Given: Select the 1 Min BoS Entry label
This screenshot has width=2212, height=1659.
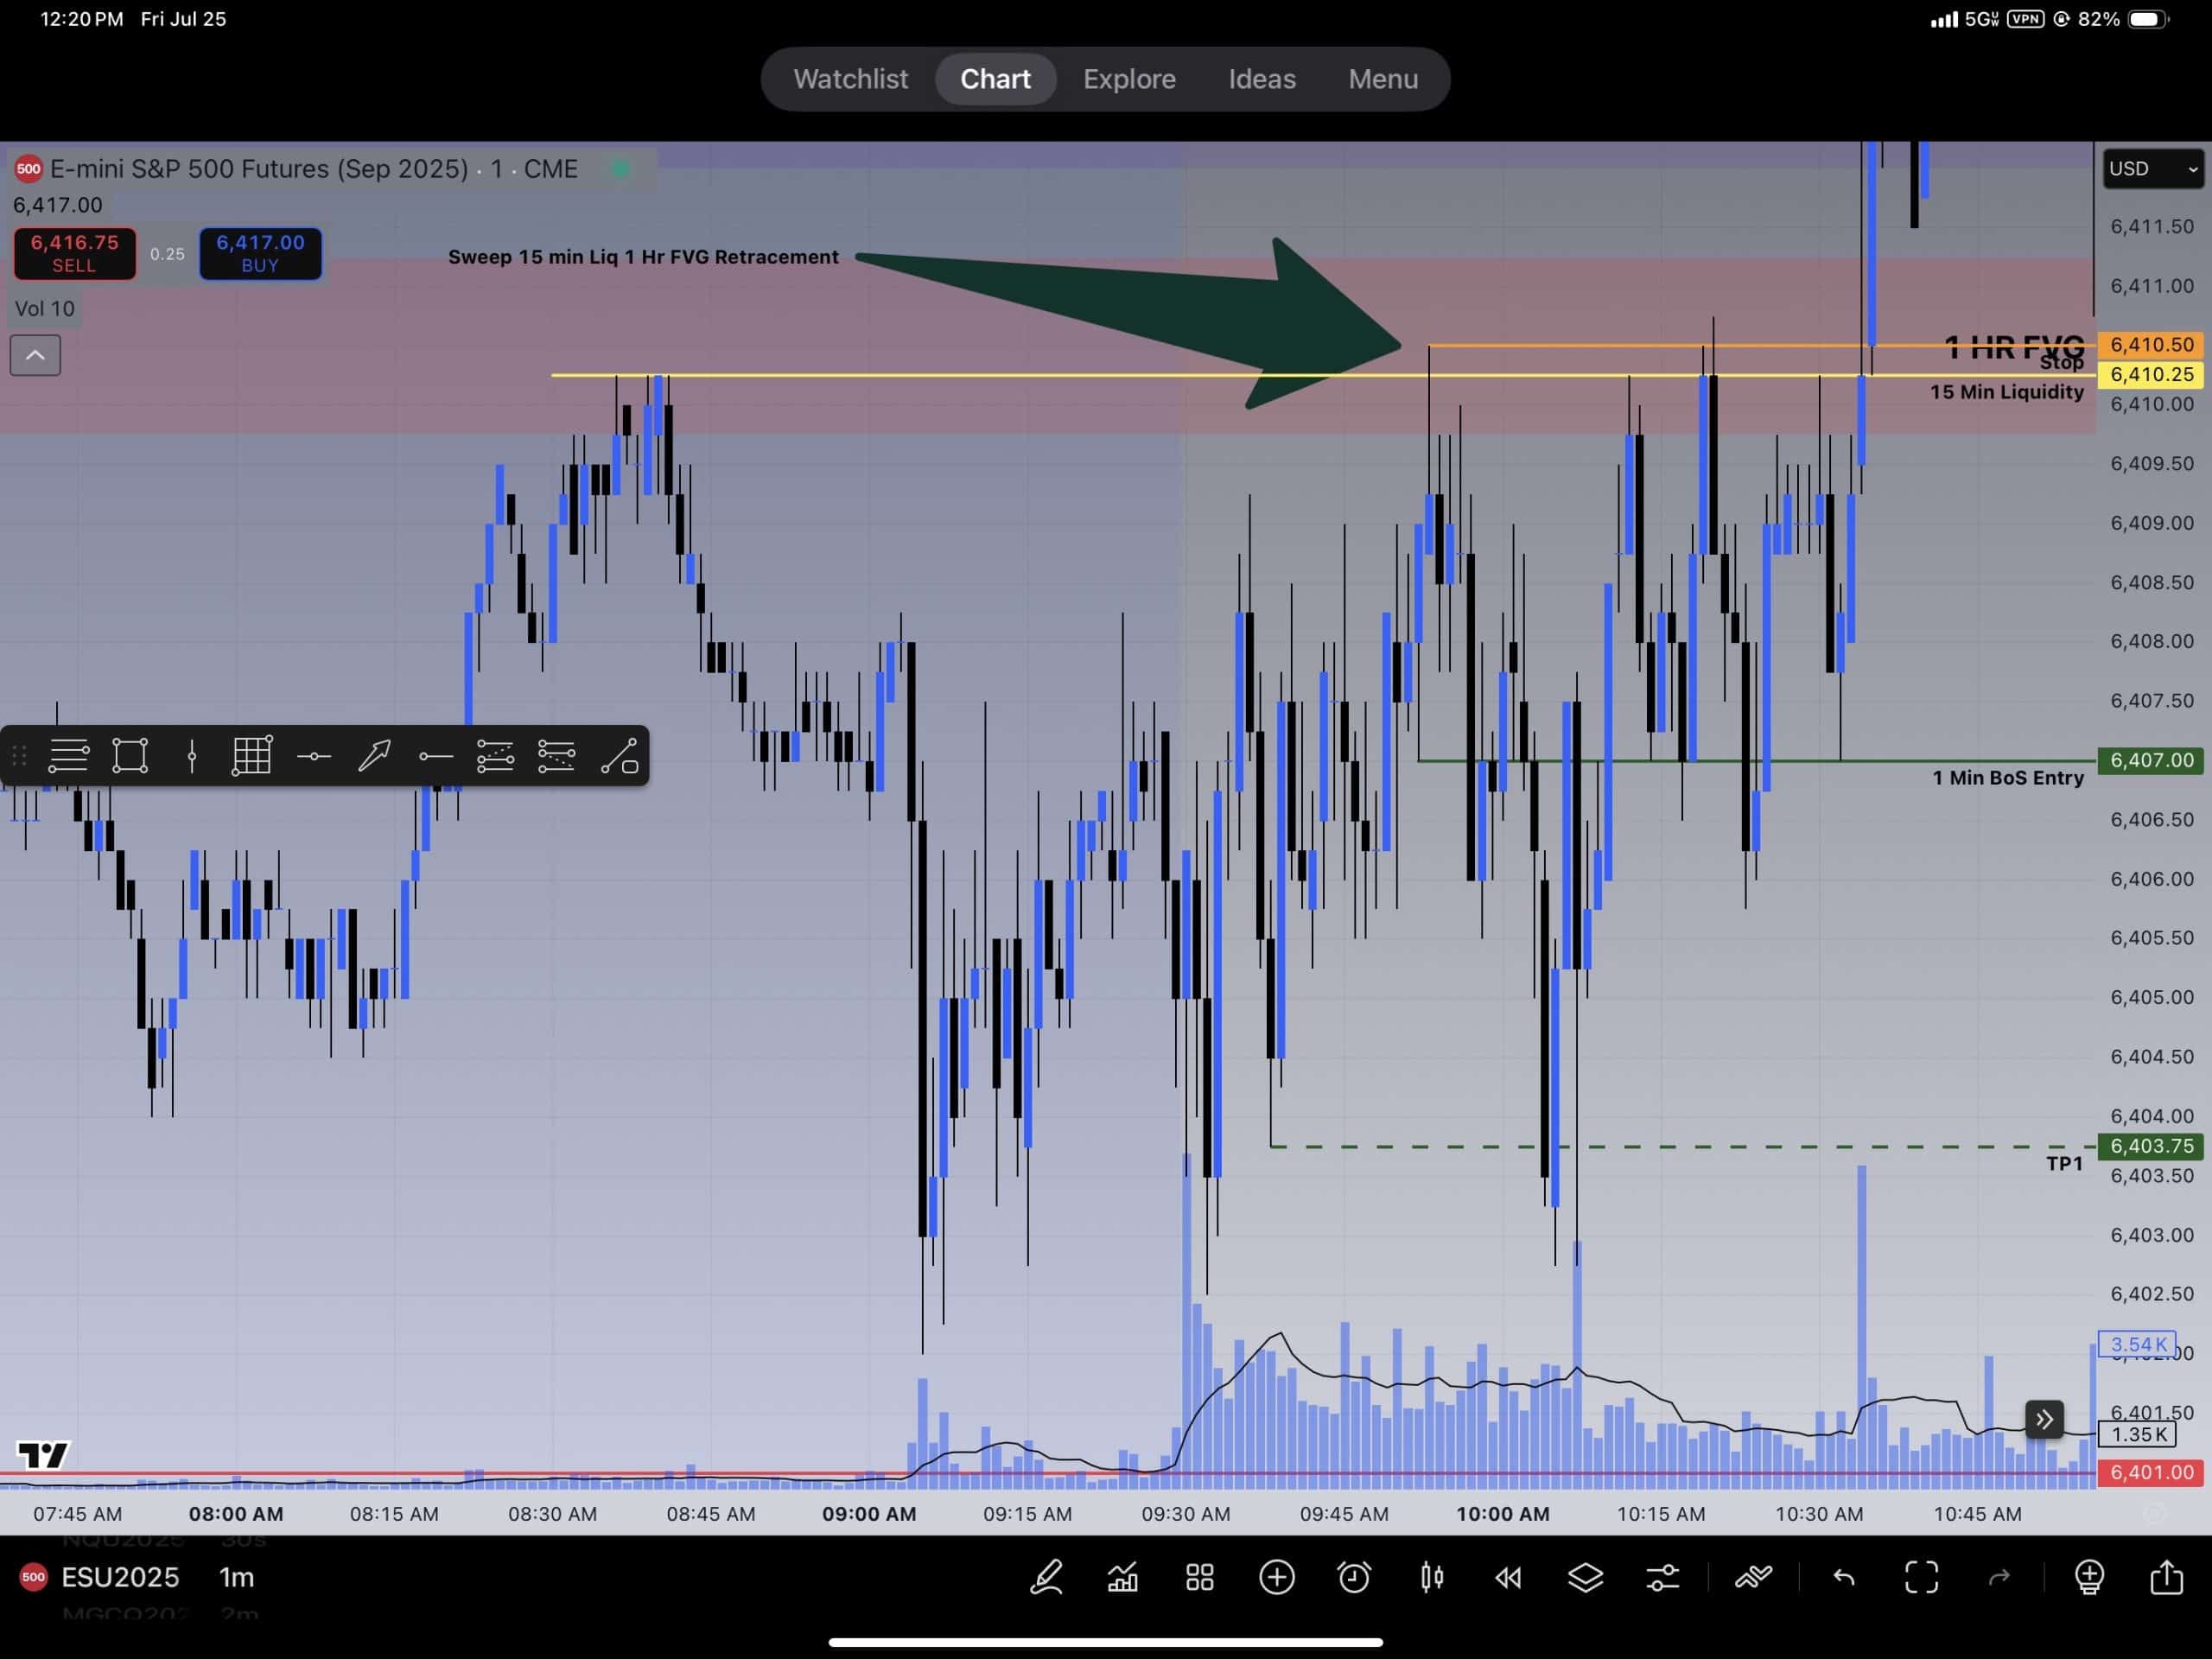Looking at the screenshot, I should 2007,778.
